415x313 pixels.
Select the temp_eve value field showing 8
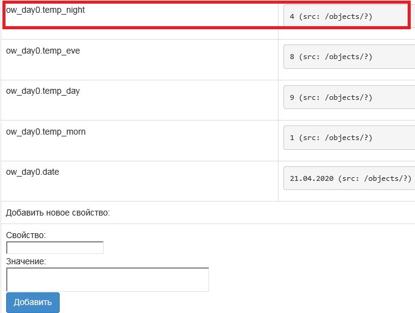pyautogui.click(x=345, y=57)
